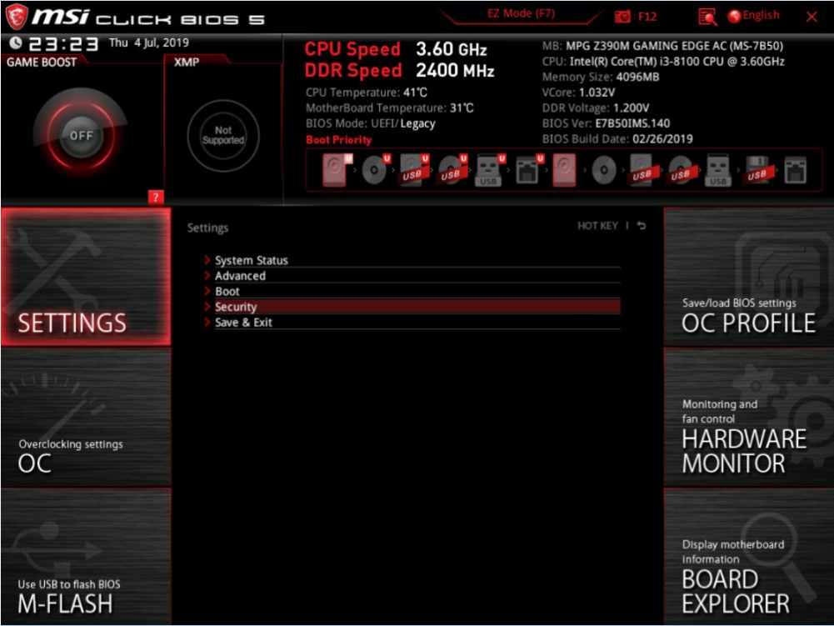Select the UEFI network boot device icon
Image resolution: width=834 pixels, height=626 pixels.
[527, 172]
